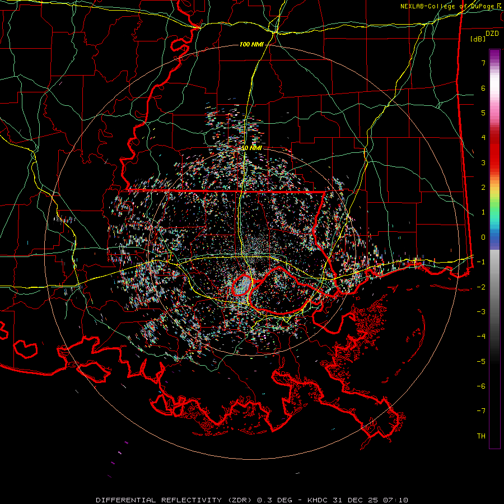Click the positive 7 scale value
The image size is (504, 504).
tap(483, 63)
